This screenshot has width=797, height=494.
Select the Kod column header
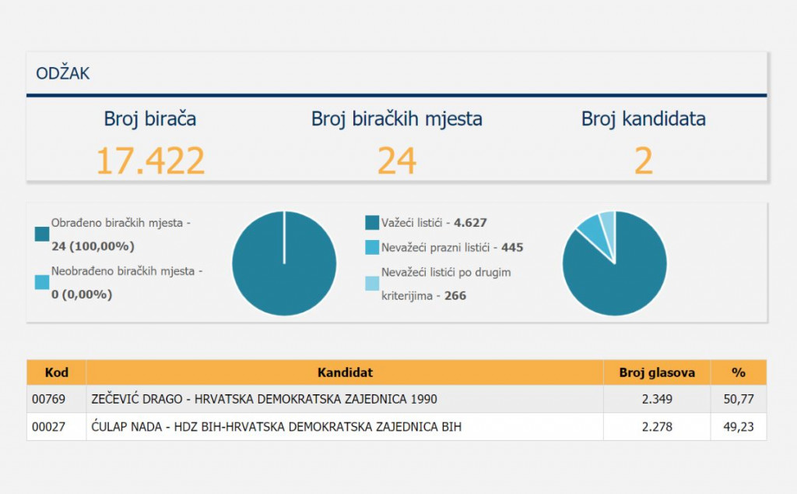[x=56, y=372]
